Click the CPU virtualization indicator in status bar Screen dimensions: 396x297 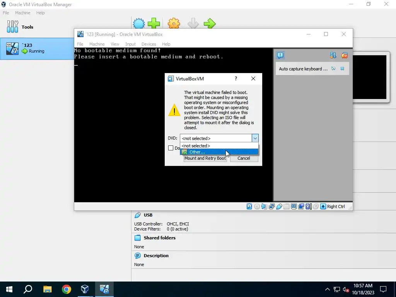(309, 207)
